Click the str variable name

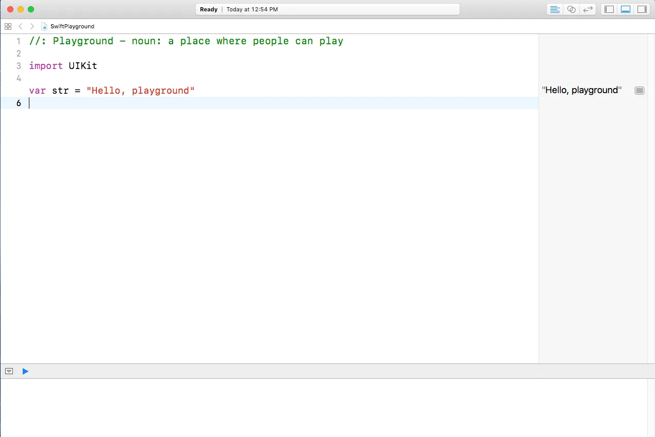(x=60, y=91)
